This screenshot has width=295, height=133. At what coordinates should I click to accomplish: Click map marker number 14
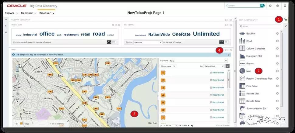click(50, 75)
